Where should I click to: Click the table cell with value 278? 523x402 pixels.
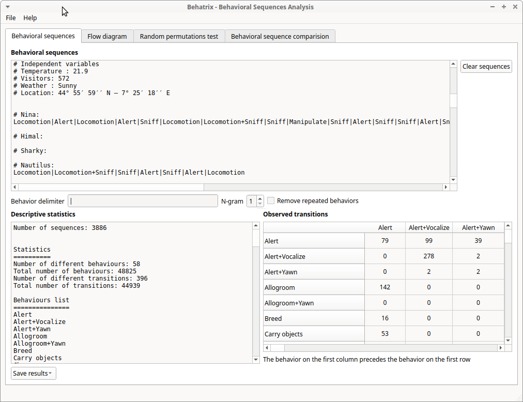pyautogui.click(x=429, y=256)
